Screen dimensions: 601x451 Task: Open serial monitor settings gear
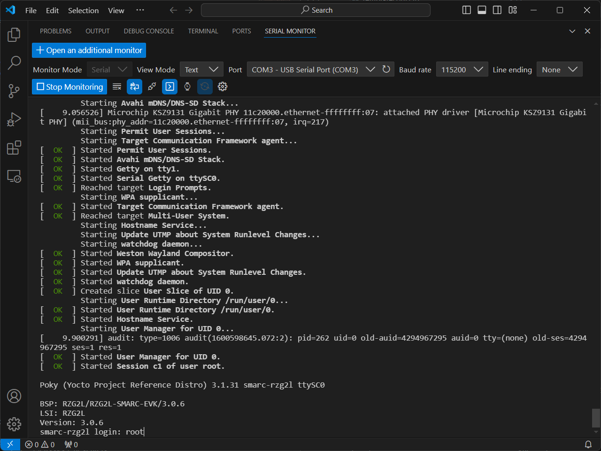point(223,86)
